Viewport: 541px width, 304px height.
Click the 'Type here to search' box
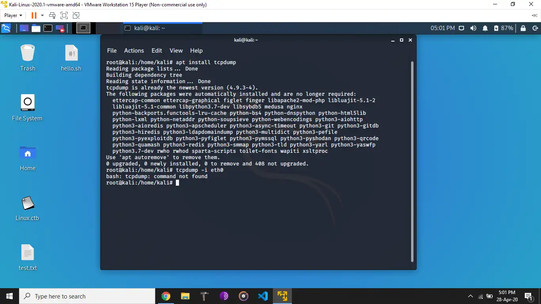point(87,296)
